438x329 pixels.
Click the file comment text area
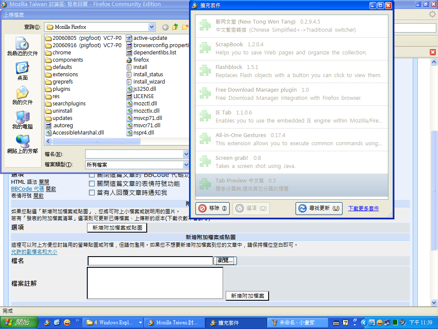pos(155,283)
